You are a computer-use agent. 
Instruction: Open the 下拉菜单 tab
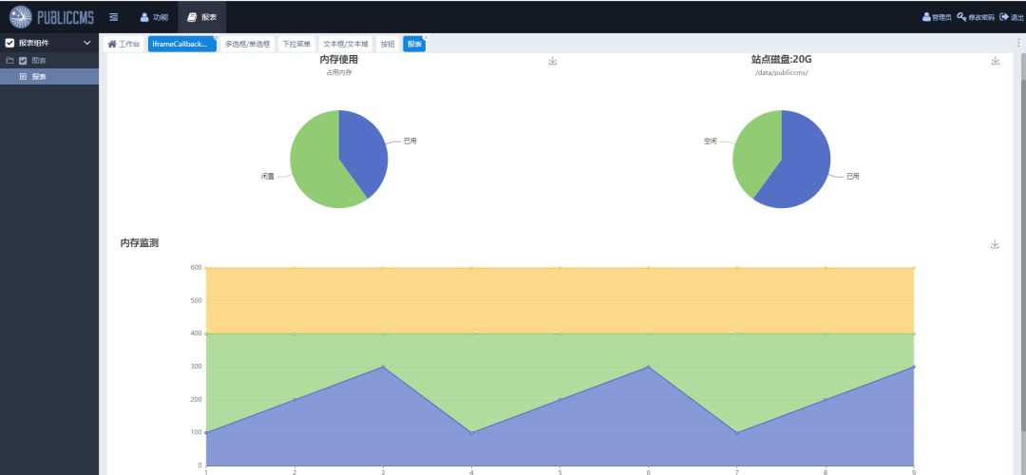click(x=296, y=44)
